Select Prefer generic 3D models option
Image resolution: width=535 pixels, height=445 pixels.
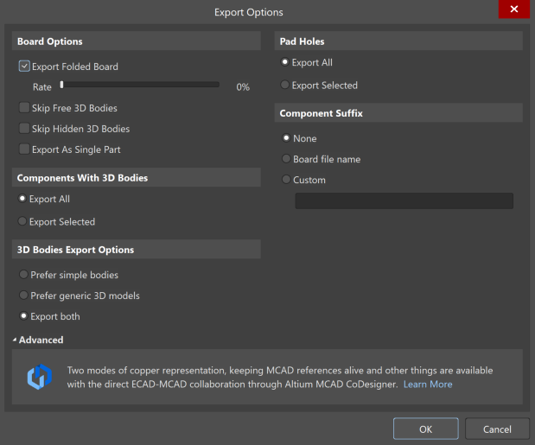23,296
